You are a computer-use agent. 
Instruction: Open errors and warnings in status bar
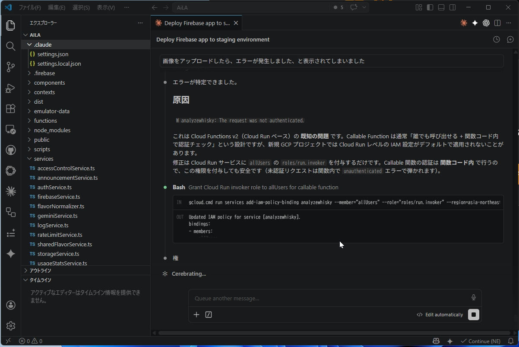(x=31, y=341)
